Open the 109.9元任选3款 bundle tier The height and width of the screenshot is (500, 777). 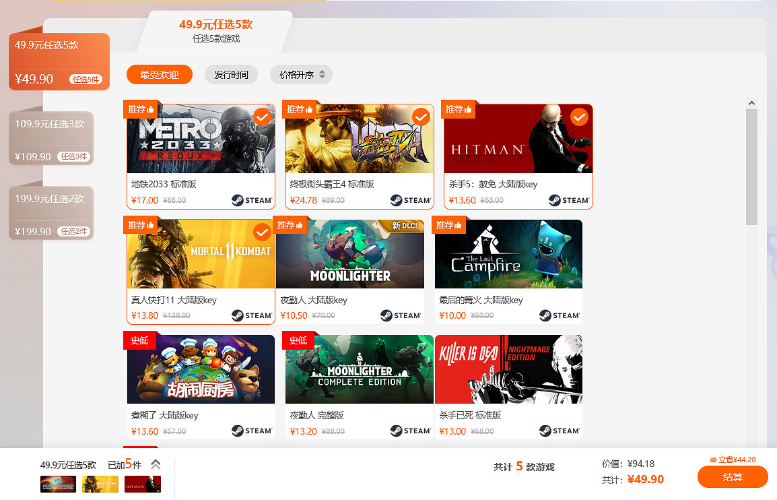(x=51, y=139)
